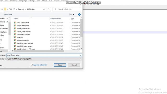This screenshot has height=94, width=167.
Task: Click the Search HTML lists field
Action: point(67,9)
